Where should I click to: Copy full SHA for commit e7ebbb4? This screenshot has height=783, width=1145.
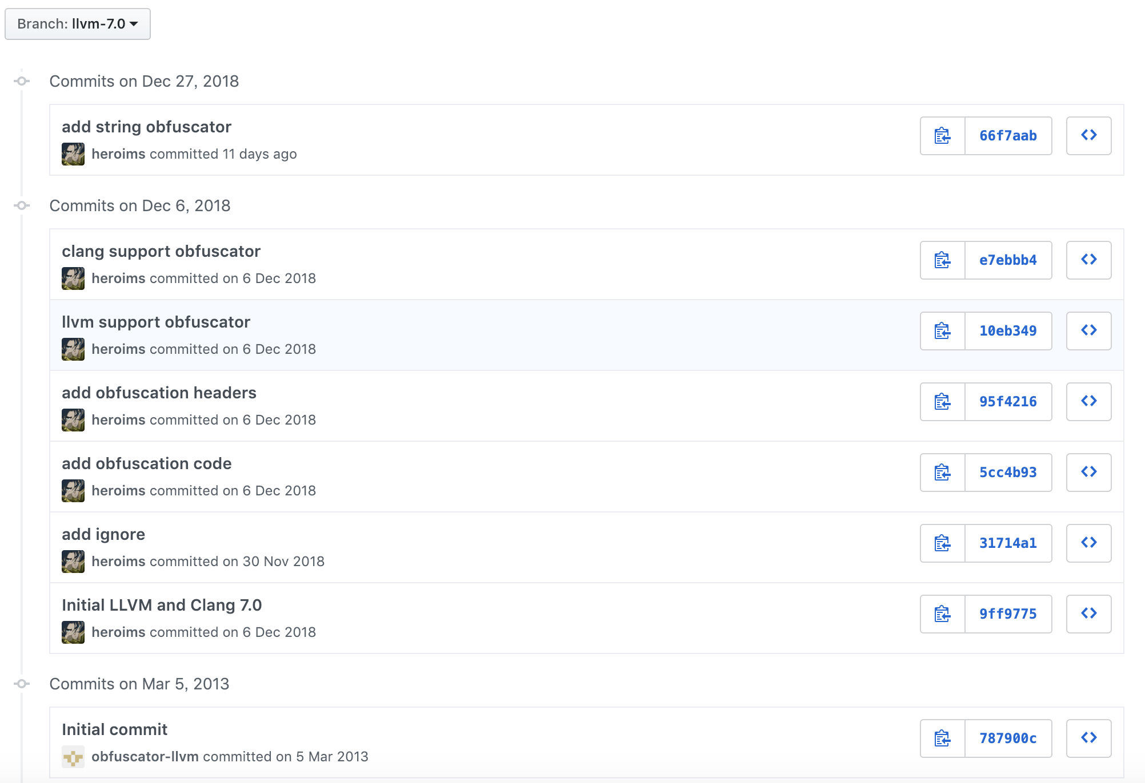942,260
